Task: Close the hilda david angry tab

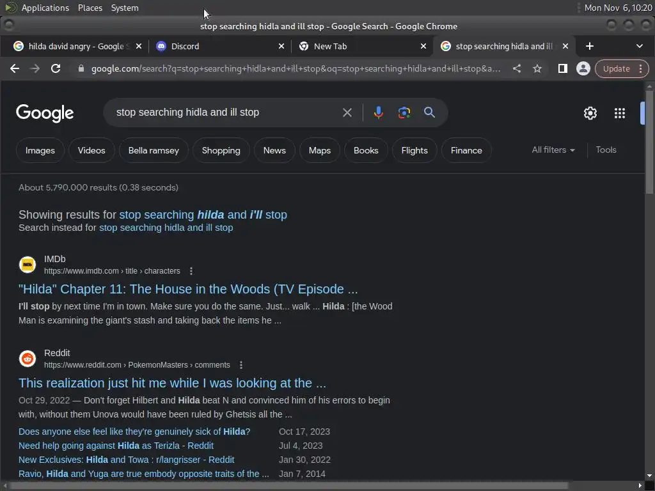Action: pyautogui.click(x=139, y=46)
